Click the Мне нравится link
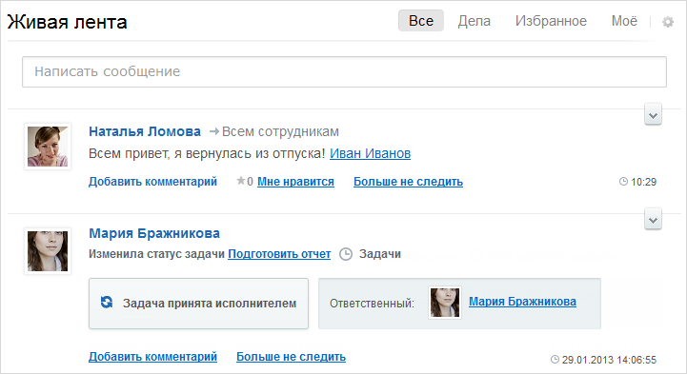687x374 pixels. click(295, 182)
